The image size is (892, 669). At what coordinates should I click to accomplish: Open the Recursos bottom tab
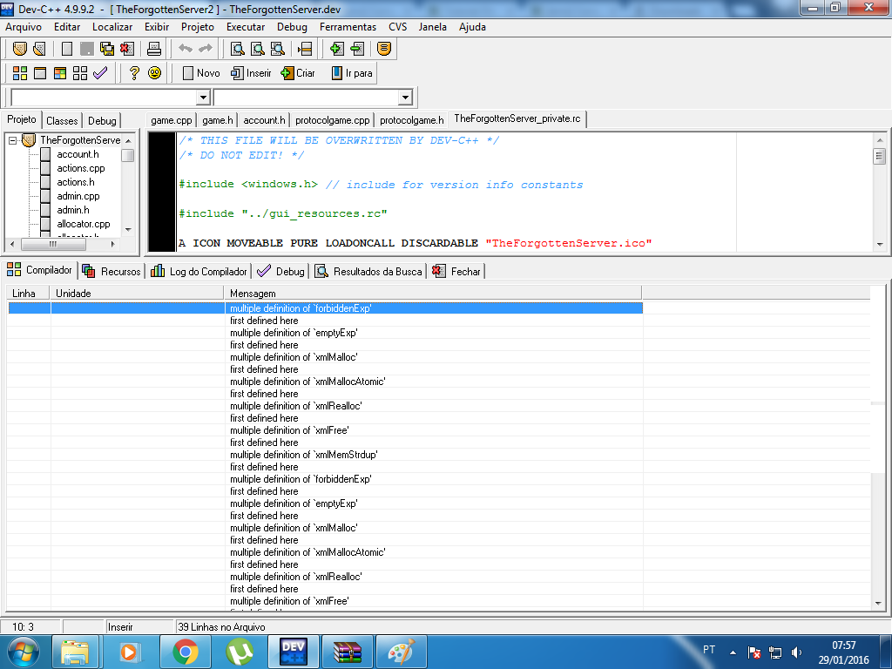pos(111,272)
